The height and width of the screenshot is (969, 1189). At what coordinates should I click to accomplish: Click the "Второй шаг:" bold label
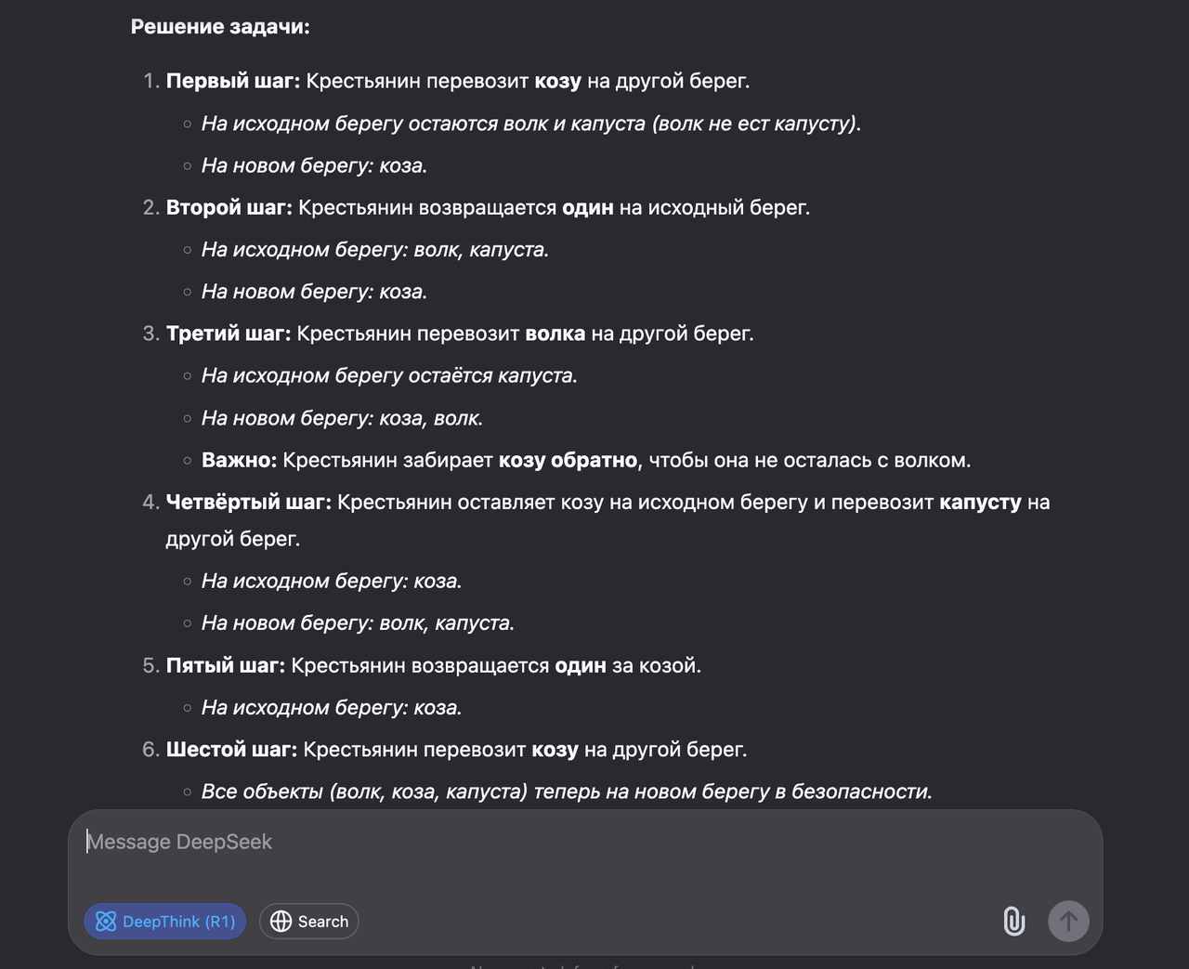point(229,207)
